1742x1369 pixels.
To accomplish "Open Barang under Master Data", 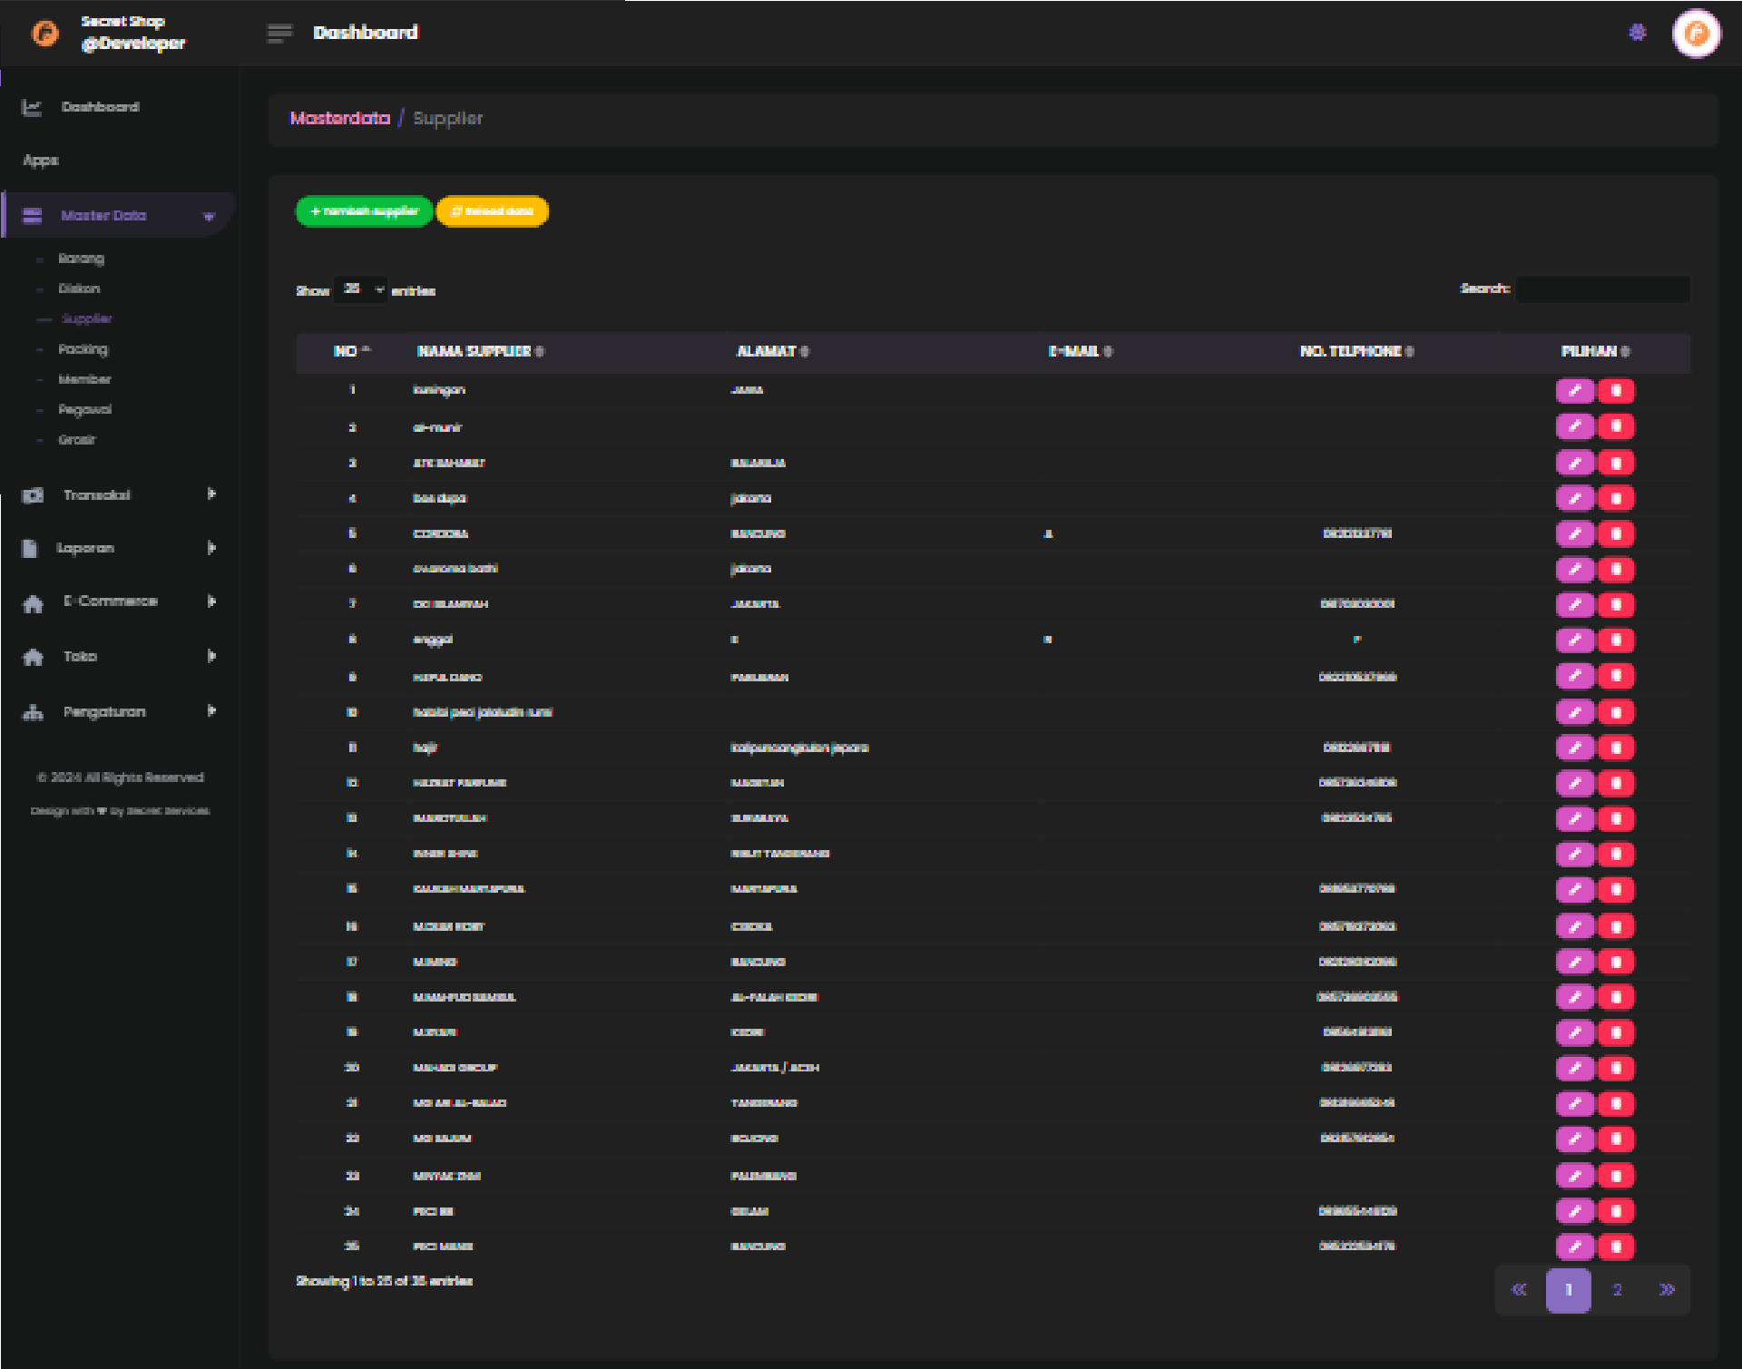I will (x=81, y=259).
